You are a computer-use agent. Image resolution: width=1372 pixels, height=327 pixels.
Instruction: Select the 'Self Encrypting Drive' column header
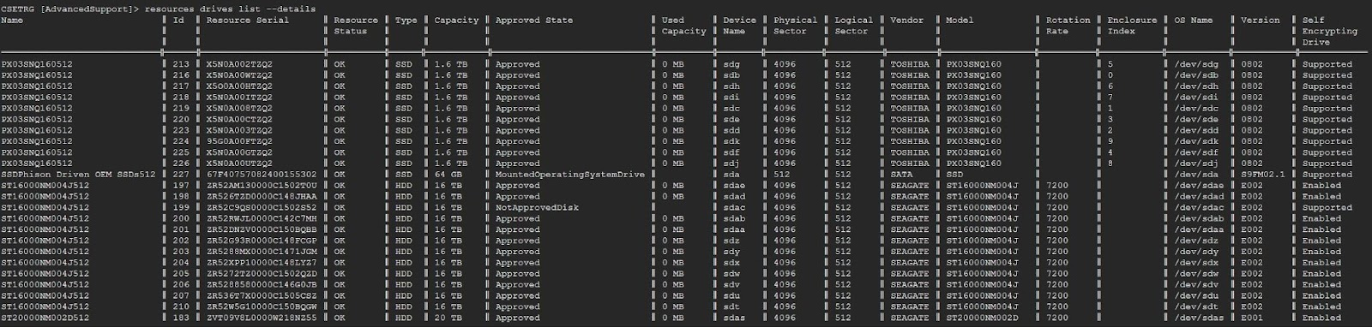pyautogui.click(x=1329, y=31)
